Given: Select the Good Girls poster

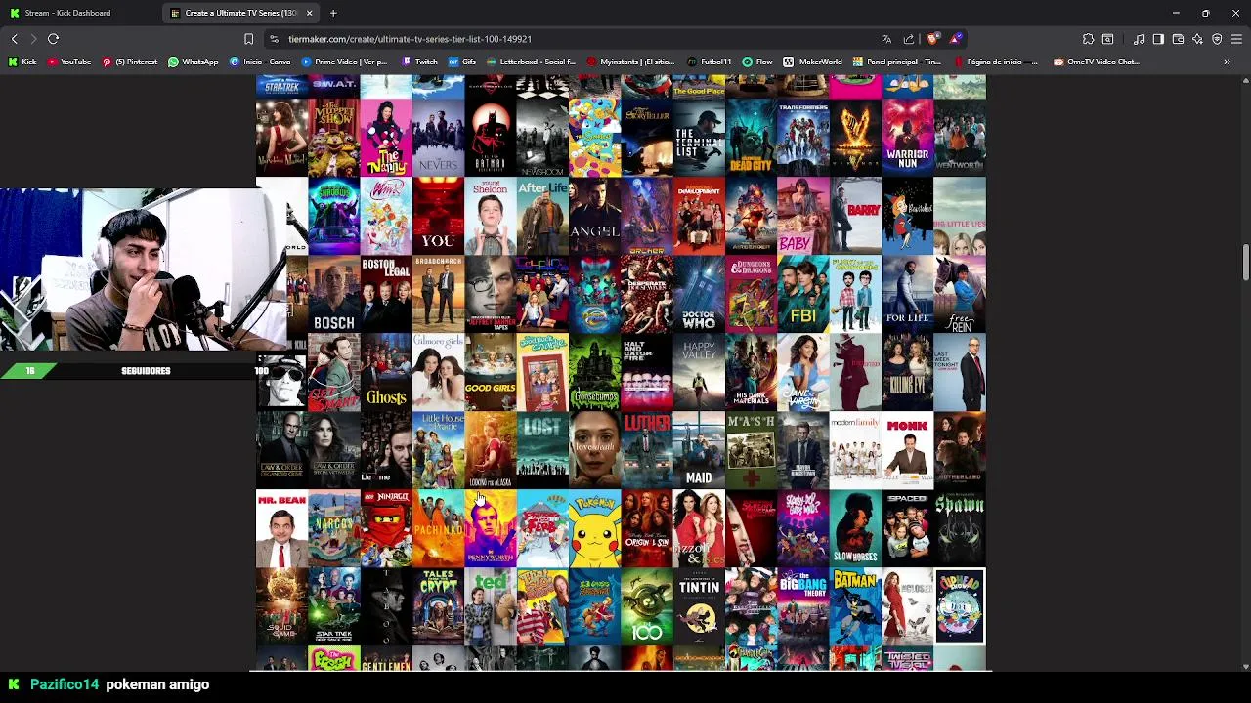Looking at the screenshot, I should [x=490, y=372].
